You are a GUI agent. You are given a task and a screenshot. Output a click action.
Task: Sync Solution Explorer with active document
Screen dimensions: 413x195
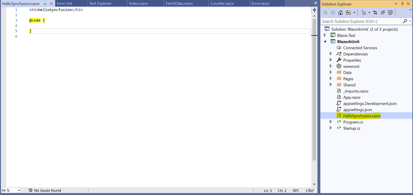click(375, 13)
